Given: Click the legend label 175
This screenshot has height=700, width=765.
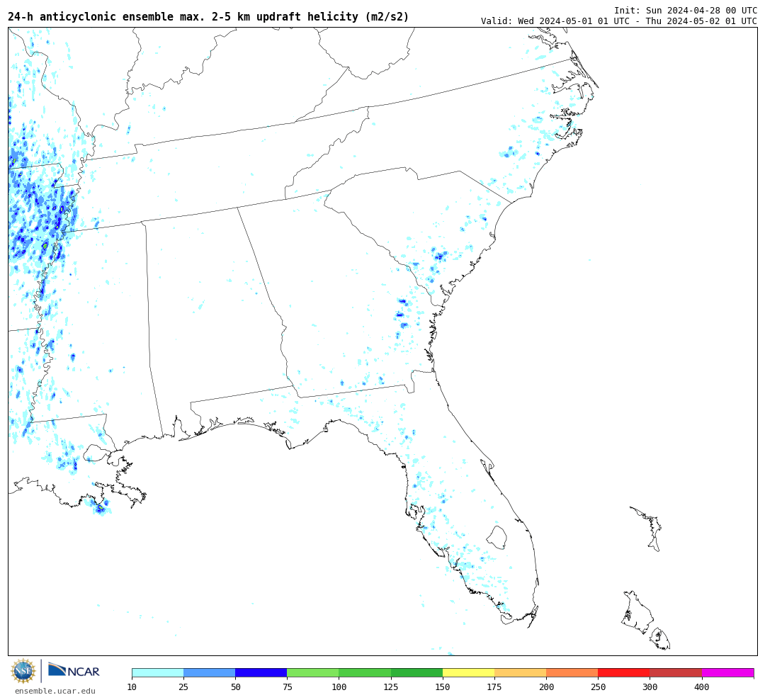Looking at the screenshot, I should click(x=494, y=687).
